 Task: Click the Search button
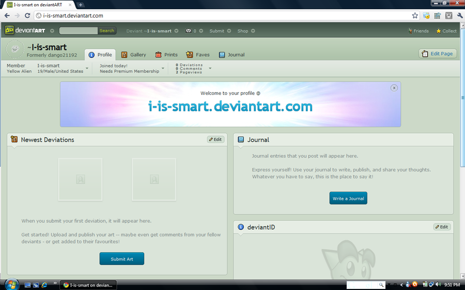(107, 30)
